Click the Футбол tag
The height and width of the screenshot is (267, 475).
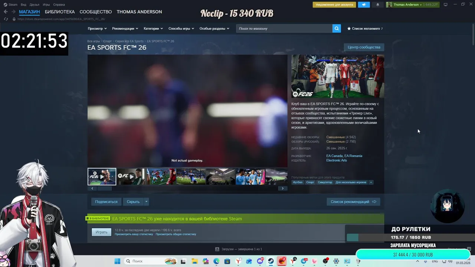coord(298,182)
